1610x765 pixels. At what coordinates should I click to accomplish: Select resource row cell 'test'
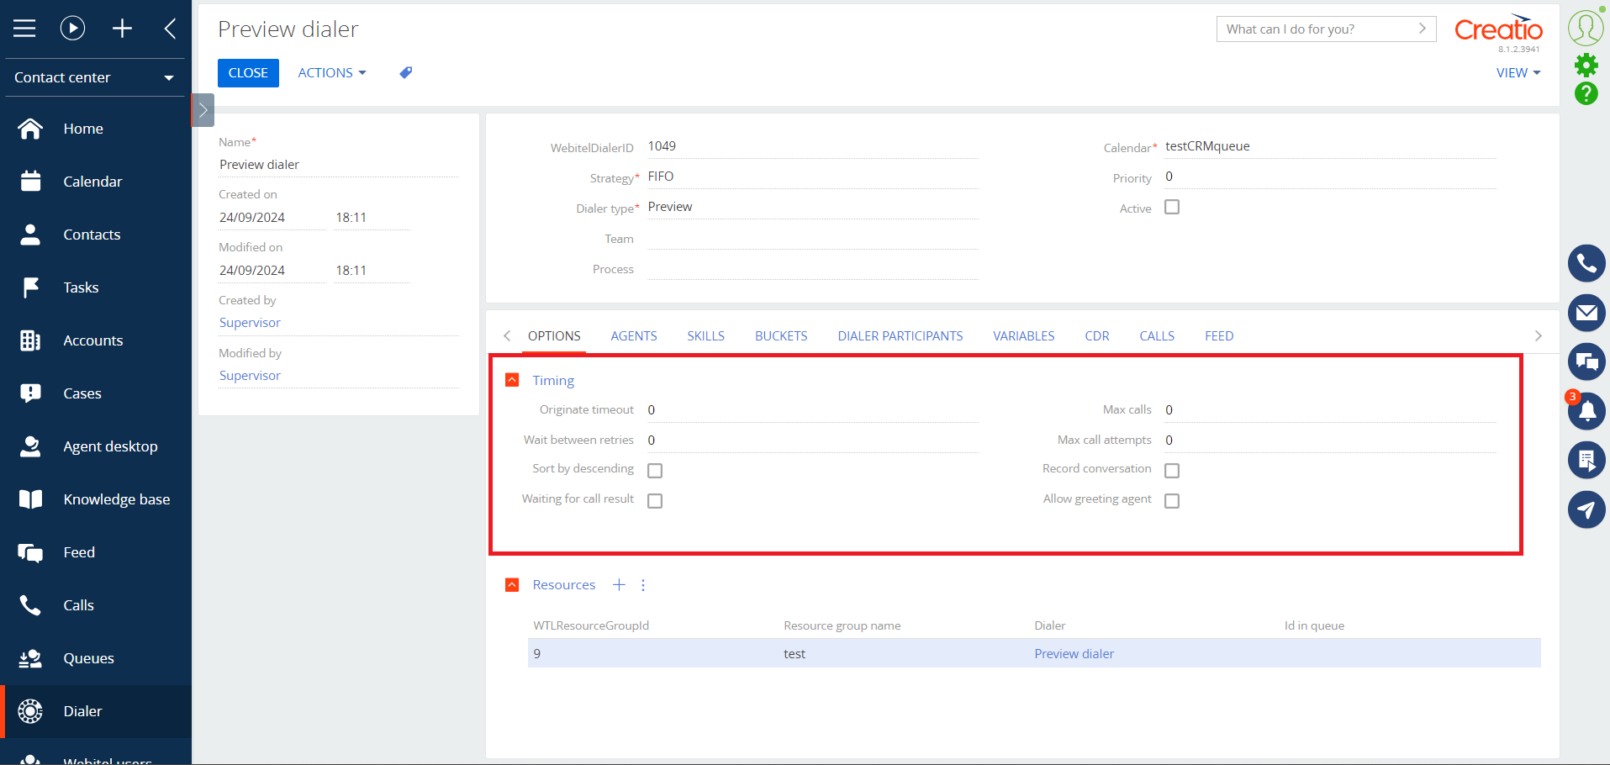click(x=794, y=654)
